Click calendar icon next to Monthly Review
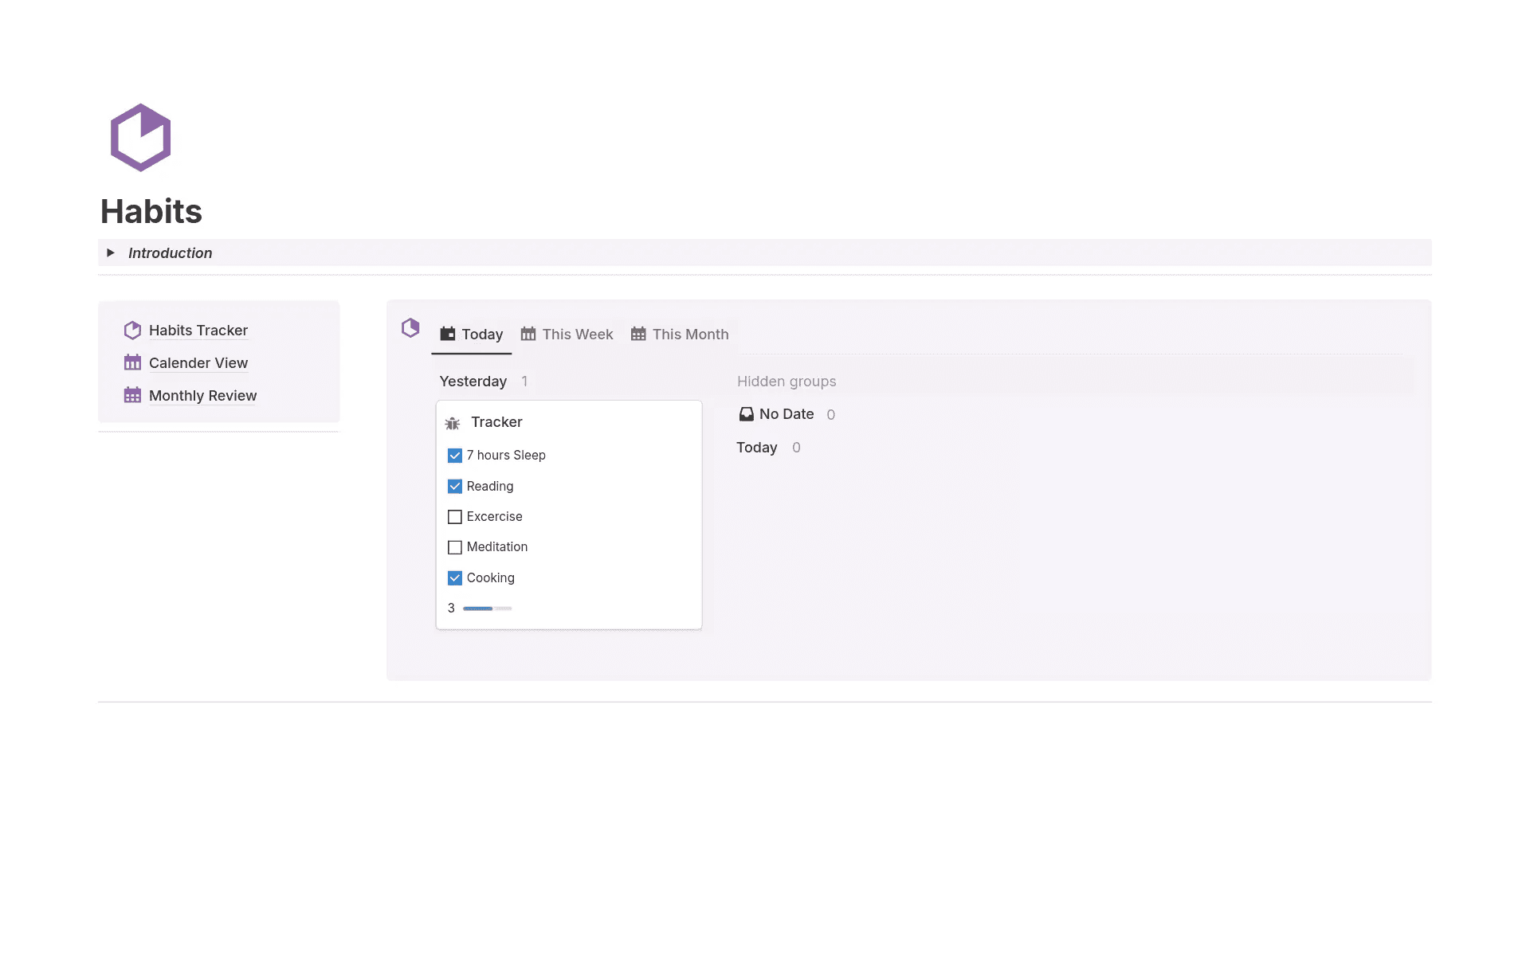1530x955 pixels. (132, 396)
